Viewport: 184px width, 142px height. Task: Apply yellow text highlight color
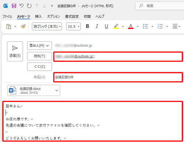click(116, 26)
